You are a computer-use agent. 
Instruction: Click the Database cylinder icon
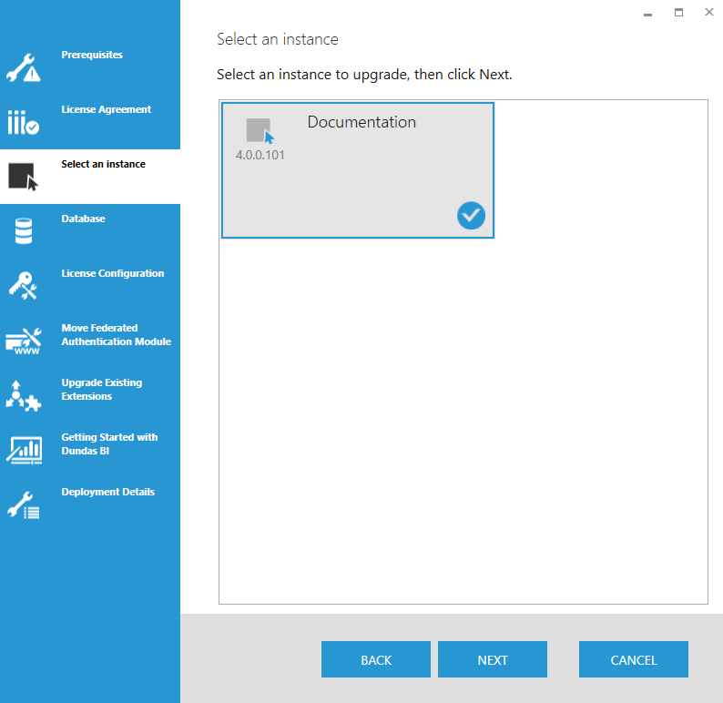[x=24, y=230]
